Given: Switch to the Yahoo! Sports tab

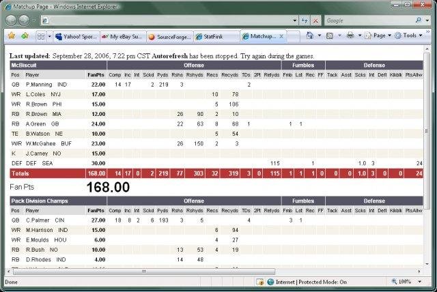Looking at the screenshot, I should 76,36.
